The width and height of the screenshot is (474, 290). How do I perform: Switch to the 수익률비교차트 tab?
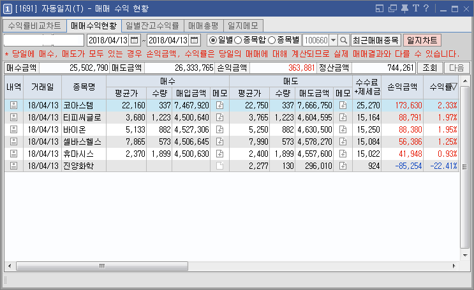click(34, 25)
